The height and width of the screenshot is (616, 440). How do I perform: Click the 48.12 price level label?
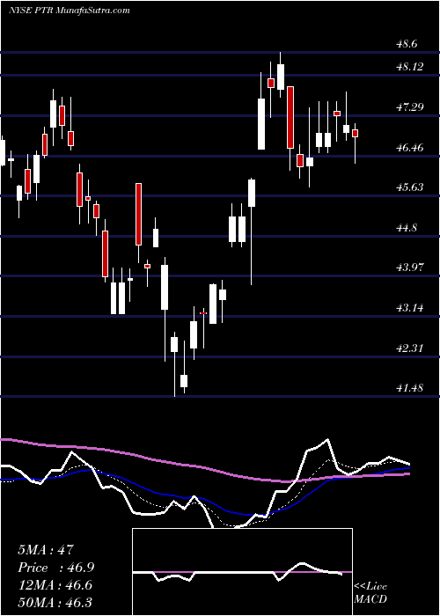[411, 67]
